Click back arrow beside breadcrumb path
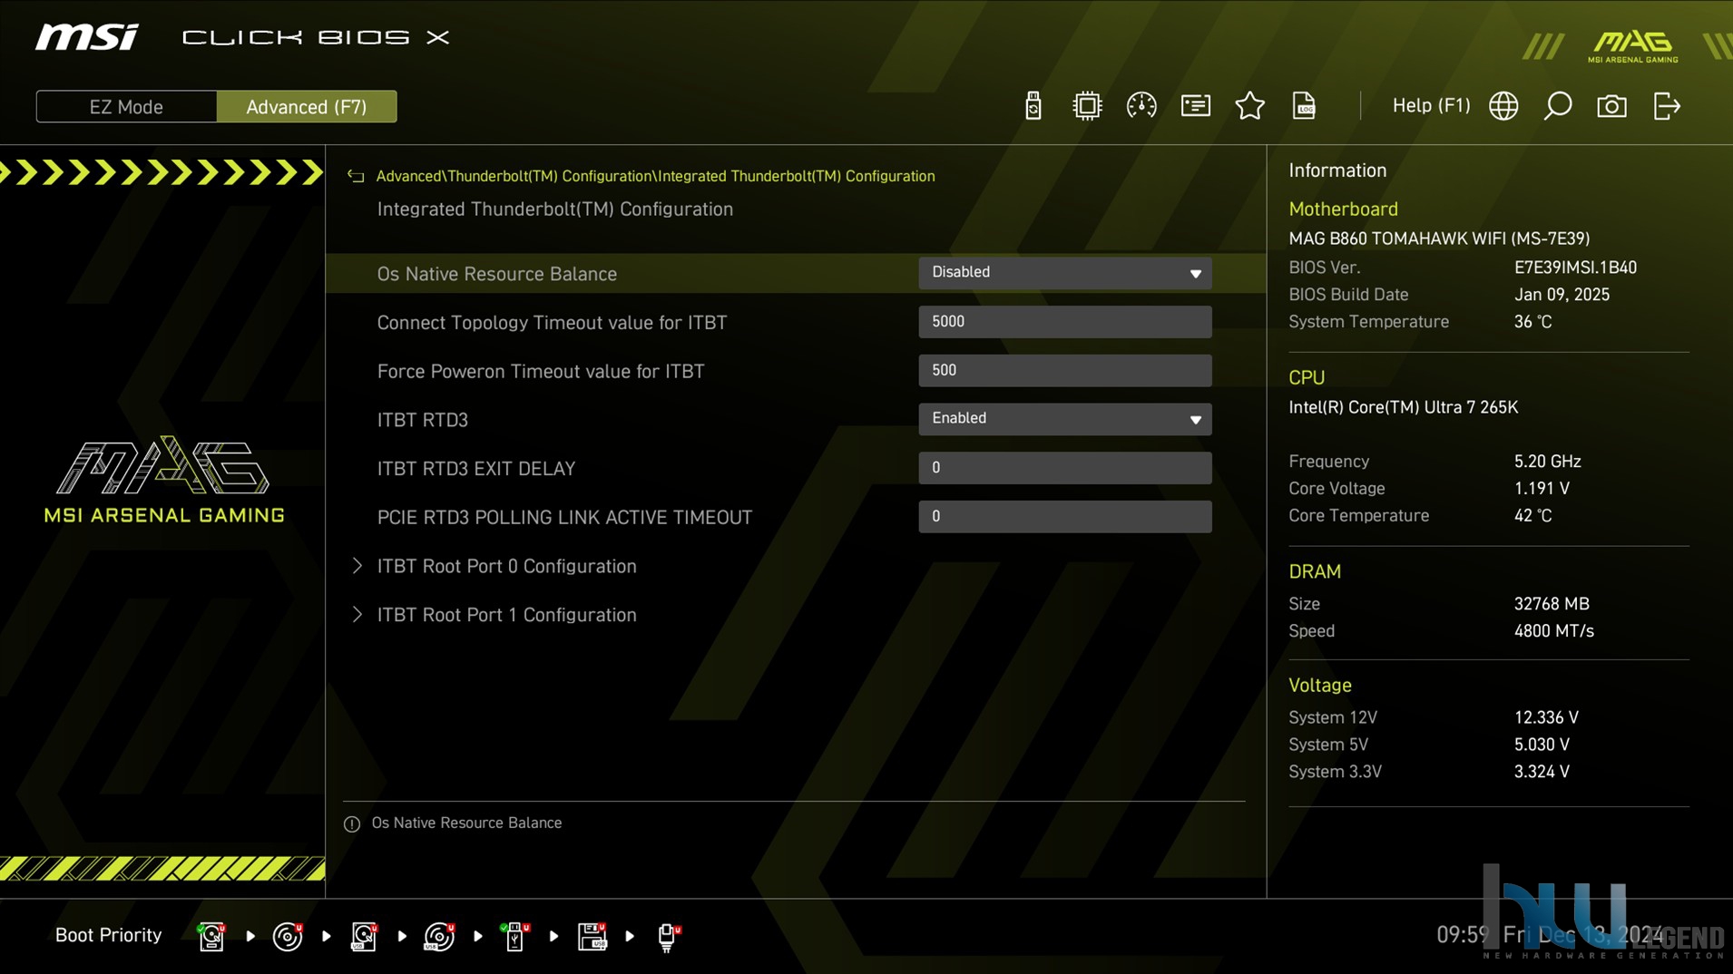This screenshot has height=974, width=1733. [356, 176]
